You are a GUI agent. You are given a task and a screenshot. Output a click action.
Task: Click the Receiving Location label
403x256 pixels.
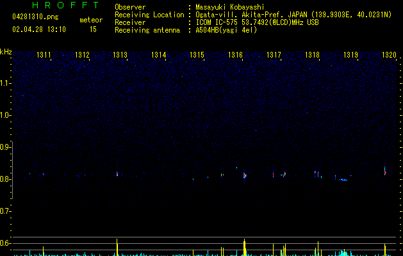[x=149, y=15]
